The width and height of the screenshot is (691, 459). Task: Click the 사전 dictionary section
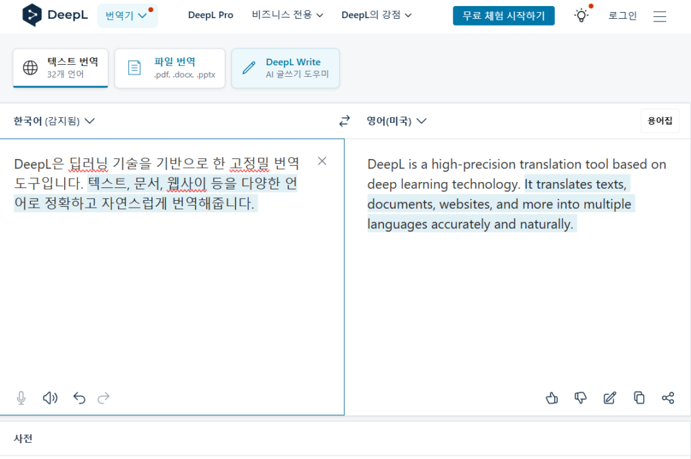tap(23, 439)
